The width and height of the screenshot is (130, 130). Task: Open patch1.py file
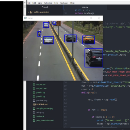(41, 92)
